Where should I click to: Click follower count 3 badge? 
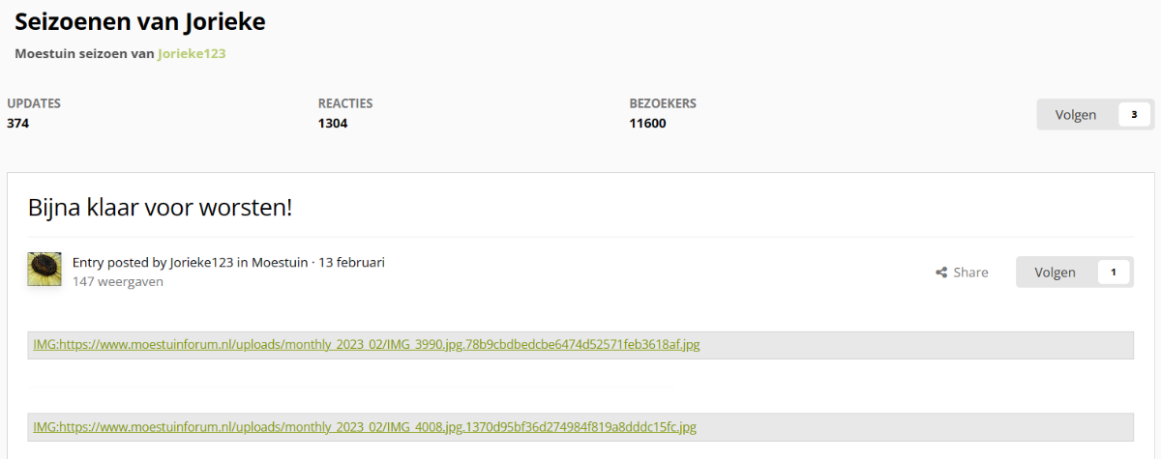tap(1134, 115)
